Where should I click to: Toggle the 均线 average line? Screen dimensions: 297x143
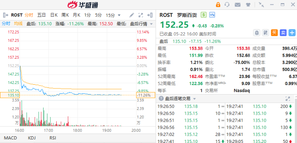click(x=18, y=24)
